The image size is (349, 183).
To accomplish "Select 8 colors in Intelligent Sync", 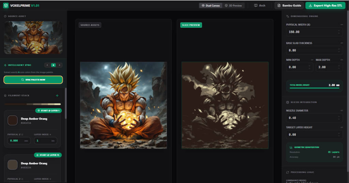I will 59,65.
